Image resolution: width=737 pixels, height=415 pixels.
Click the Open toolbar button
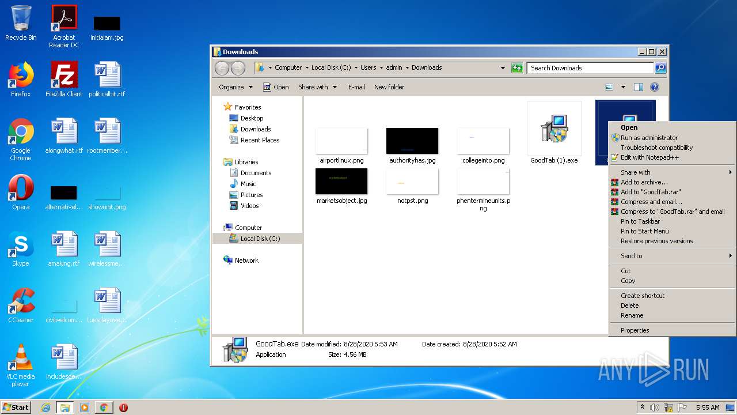coord(276,87)
